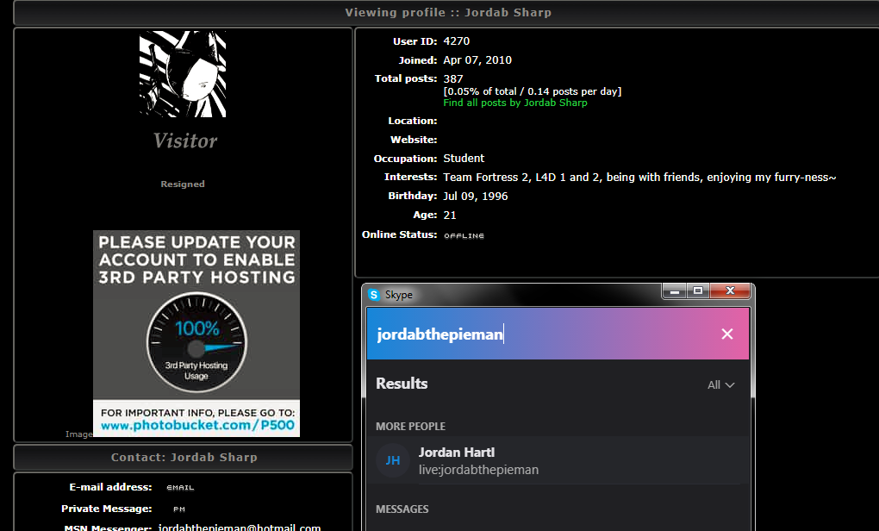Viewport: 879px width, 531px height.
Task: Click the OFFLINE online status indicator
Action: [464, 235]
